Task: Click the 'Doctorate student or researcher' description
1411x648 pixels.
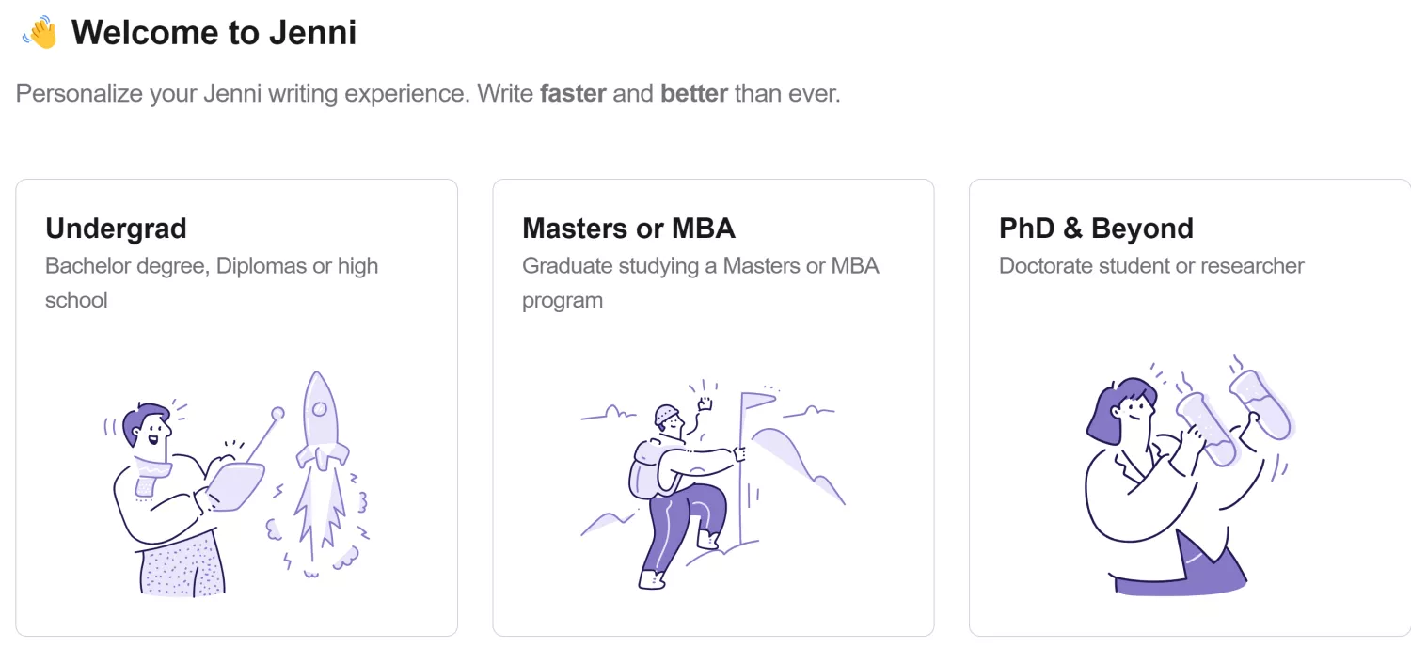Action: pos(1151,266)
